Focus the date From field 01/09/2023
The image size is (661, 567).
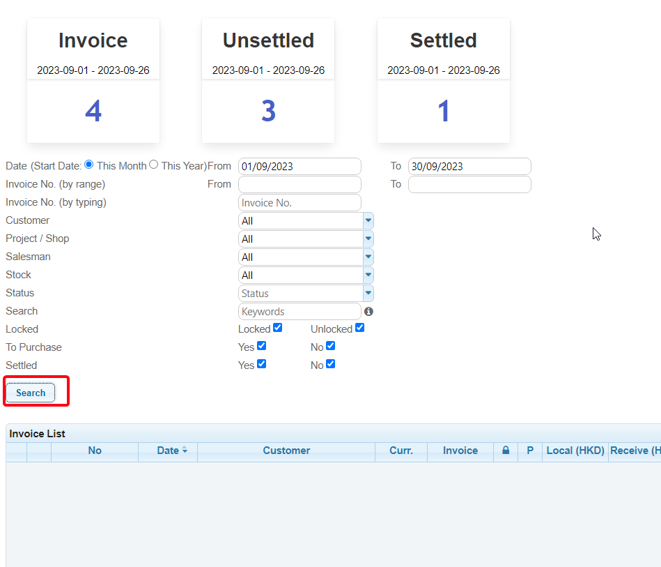pyautogui.click(x=300, y=167)
